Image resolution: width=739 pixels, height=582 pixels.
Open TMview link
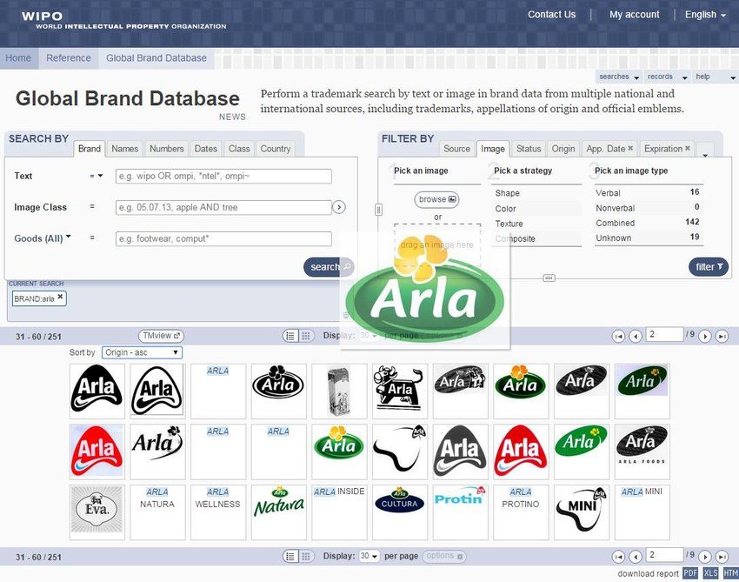(x=161, y=336)
